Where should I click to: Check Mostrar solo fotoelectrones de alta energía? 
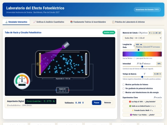(x=123, y=92)
